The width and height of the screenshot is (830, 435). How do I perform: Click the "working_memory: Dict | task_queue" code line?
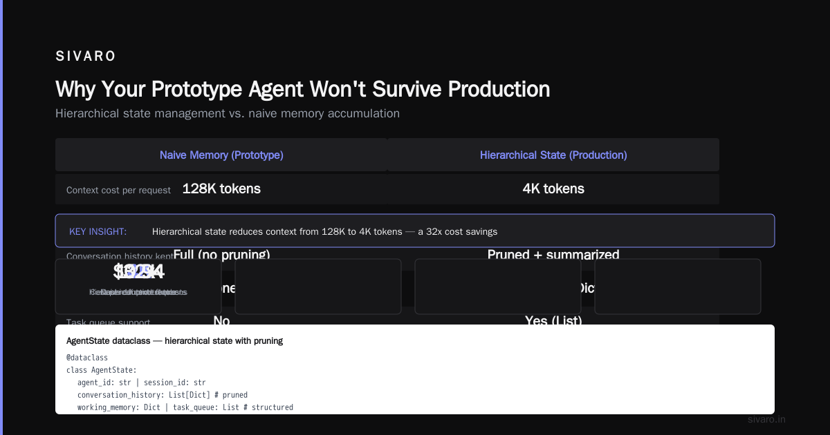click(185, 407)
